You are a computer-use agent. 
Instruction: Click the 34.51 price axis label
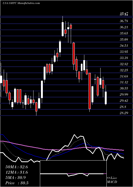tap(124, 45)
